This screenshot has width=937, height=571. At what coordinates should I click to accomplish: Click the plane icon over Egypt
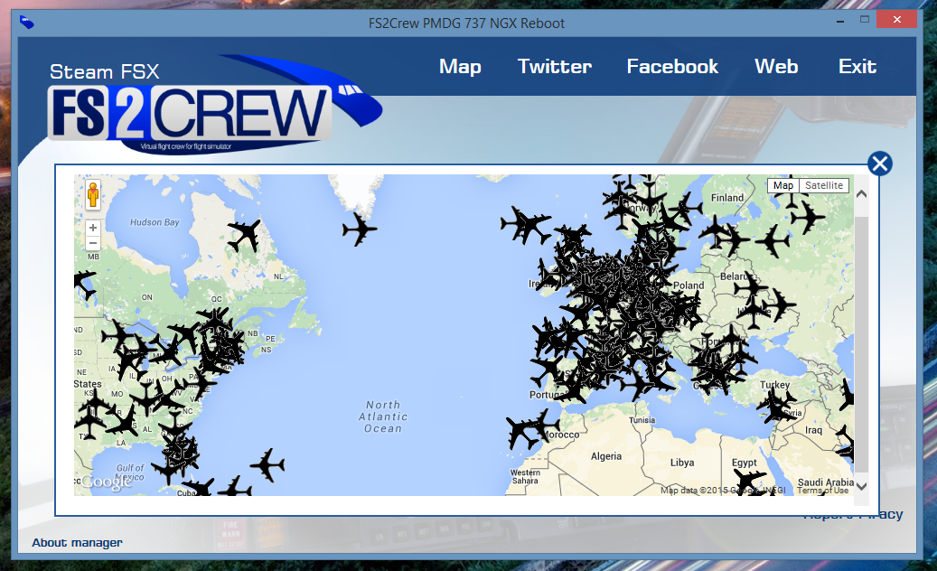pos(749,481)
